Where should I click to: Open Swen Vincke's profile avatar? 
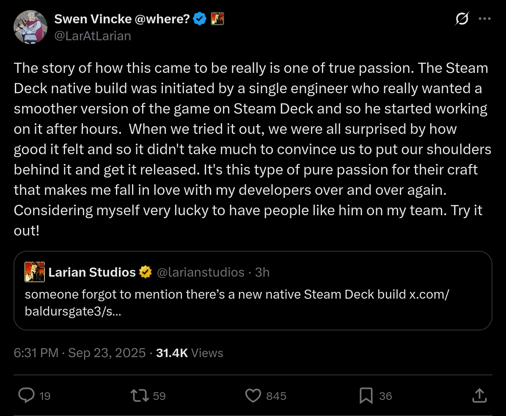point(30,27)
